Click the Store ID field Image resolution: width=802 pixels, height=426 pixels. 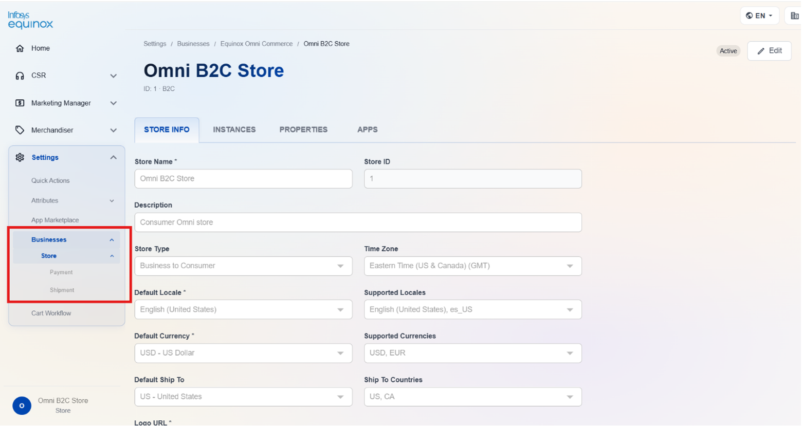472,179
